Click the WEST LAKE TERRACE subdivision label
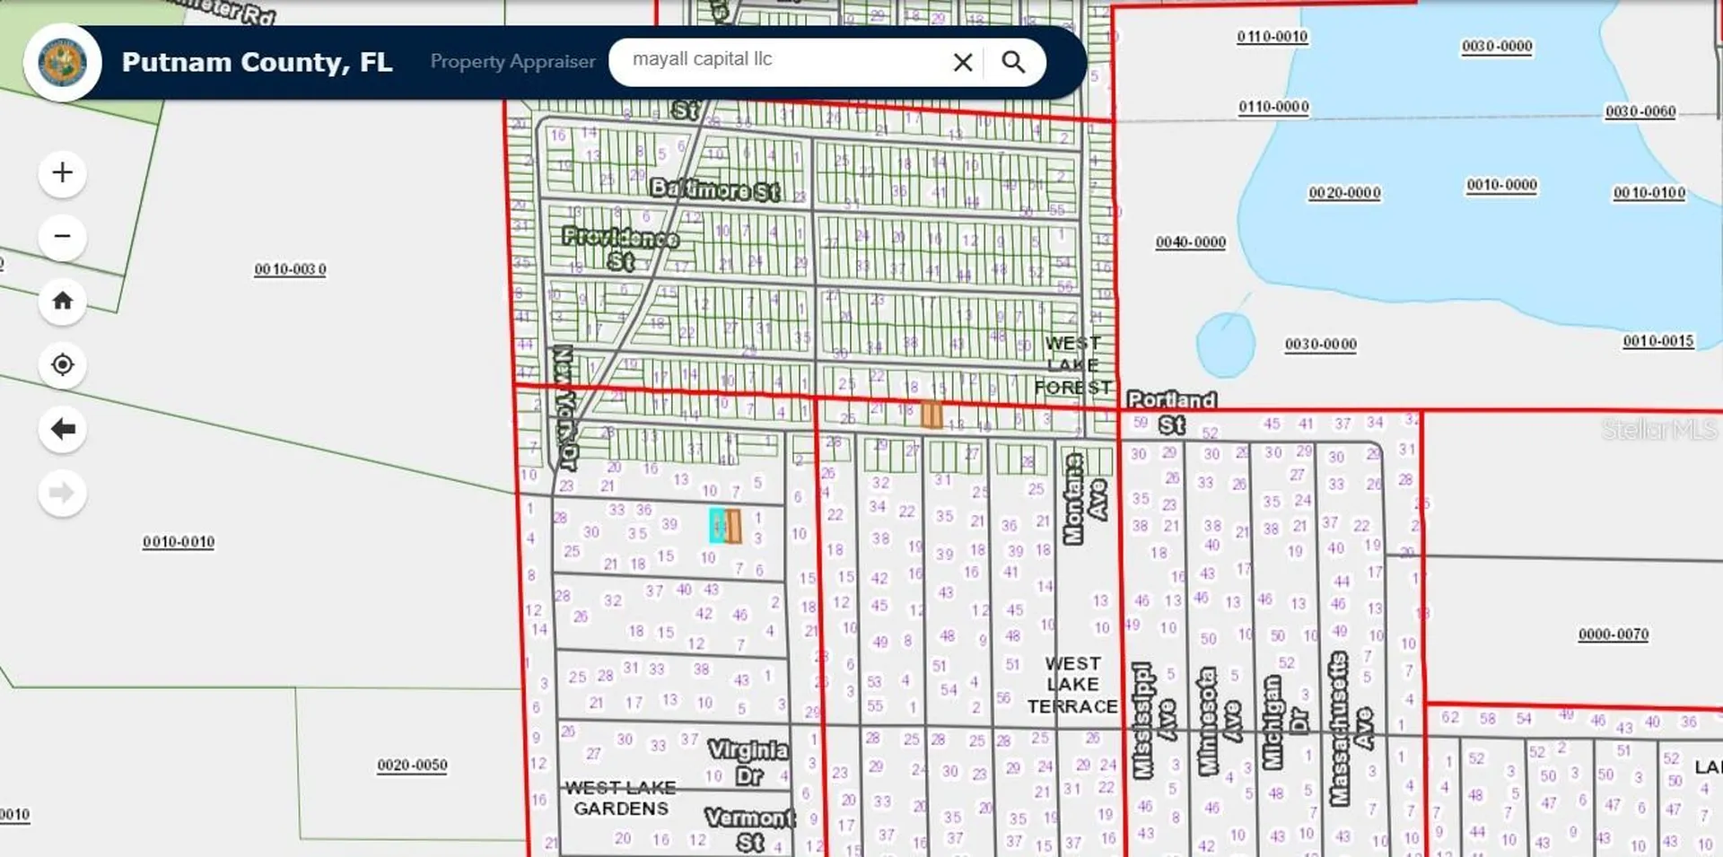Screen dimensions: 1723x857 tap(1072, 685)
